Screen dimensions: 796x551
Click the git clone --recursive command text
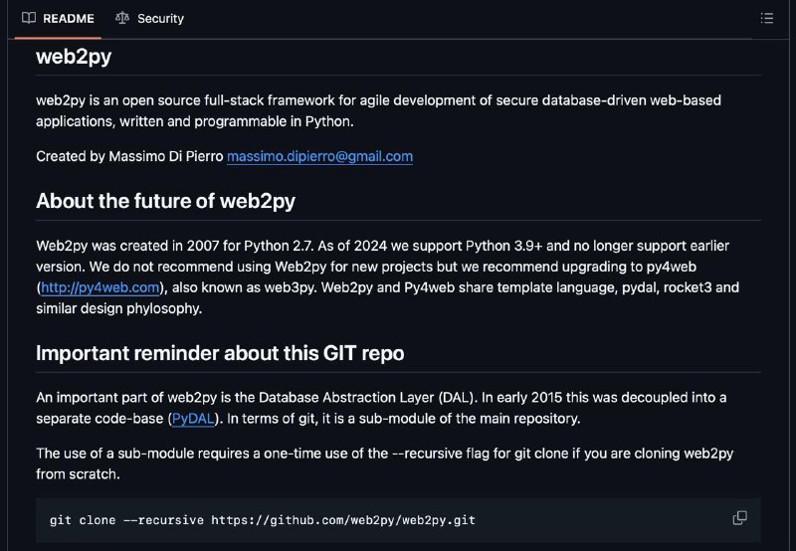coord(263,520)
